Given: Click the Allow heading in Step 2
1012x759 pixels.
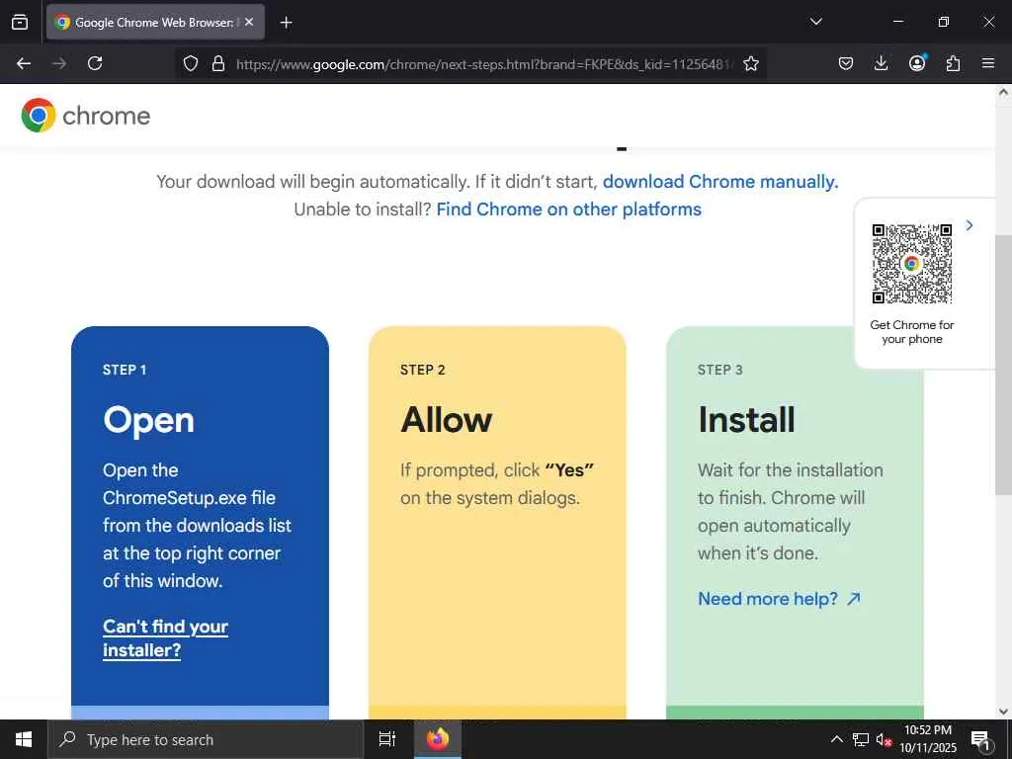Looking at the screenshot, I should click(x=446, y=419).
